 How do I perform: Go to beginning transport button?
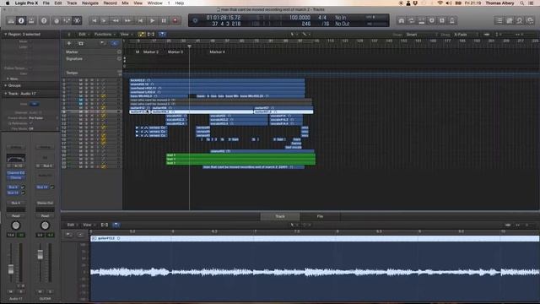[x=140, y=20]
